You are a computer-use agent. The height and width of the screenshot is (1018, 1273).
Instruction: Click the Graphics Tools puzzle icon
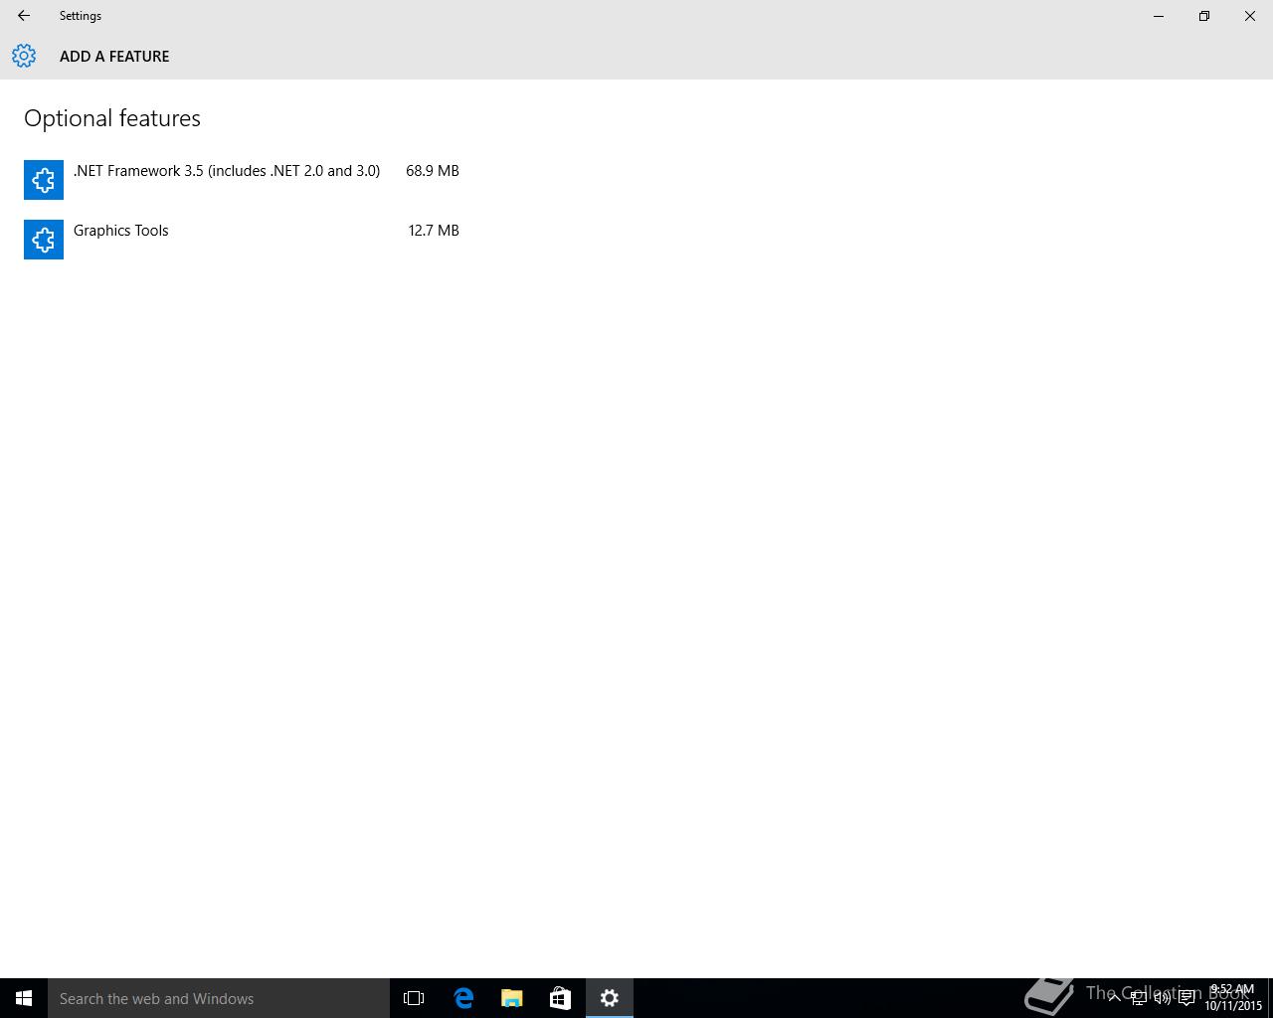[44, 240]
